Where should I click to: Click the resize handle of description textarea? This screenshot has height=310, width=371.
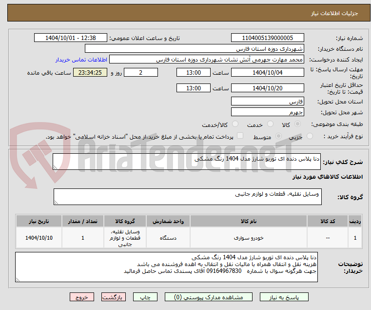click(56, 167)
